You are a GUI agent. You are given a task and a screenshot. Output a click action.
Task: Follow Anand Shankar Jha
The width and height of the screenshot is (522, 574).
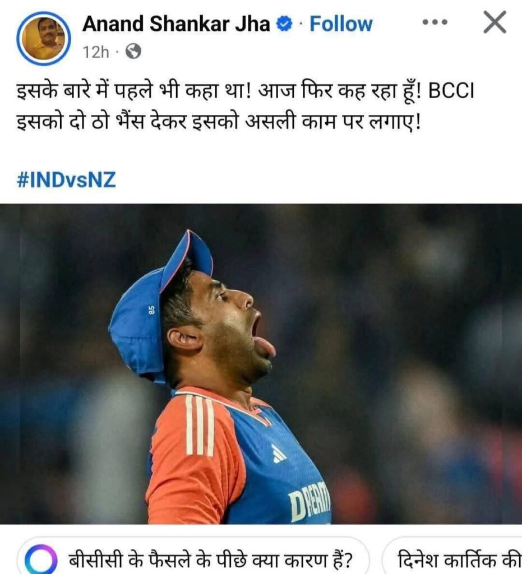coord(341,24)
